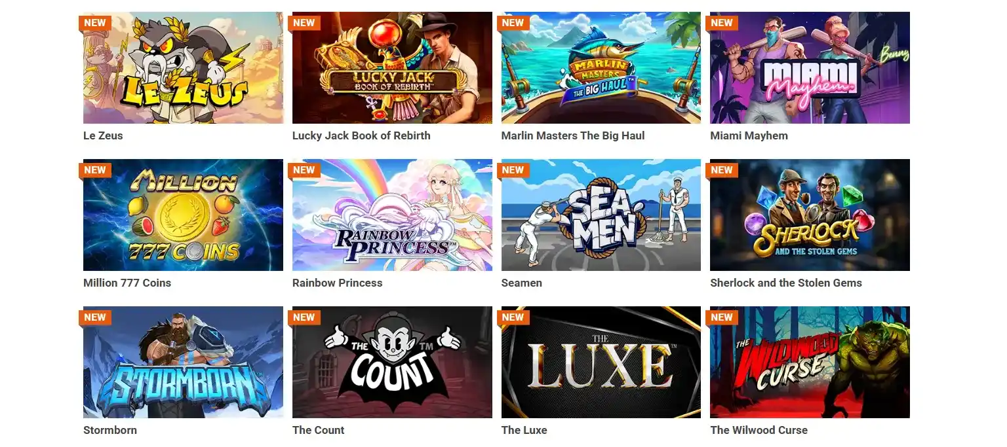Open The Luxe game thumbnail
The width and height of the screenshot is (1007, 447).
601,362
